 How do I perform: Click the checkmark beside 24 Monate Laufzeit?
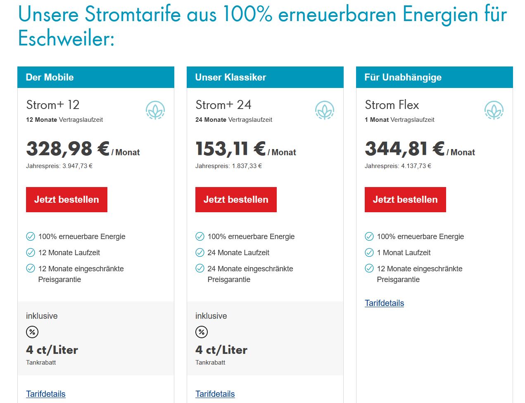pos(200,252)
